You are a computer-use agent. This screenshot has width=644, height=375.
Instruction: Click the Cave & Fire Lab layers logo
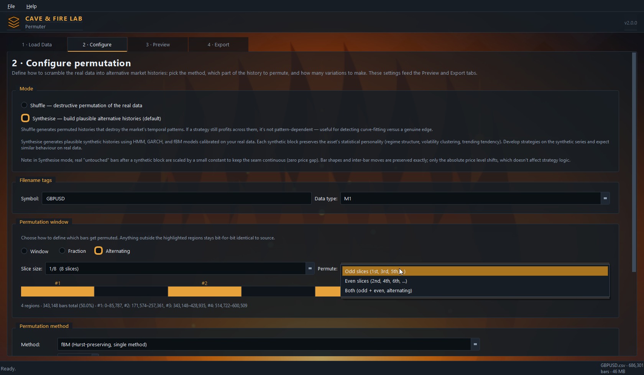14,22
